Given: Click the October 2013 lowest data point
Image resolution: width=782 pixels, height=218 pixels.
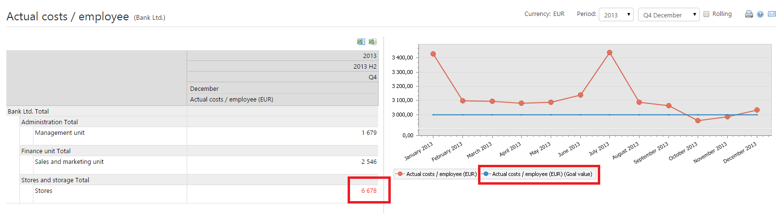Looking at the screenshot, I should pyautogui.click(x=698, y=121).
